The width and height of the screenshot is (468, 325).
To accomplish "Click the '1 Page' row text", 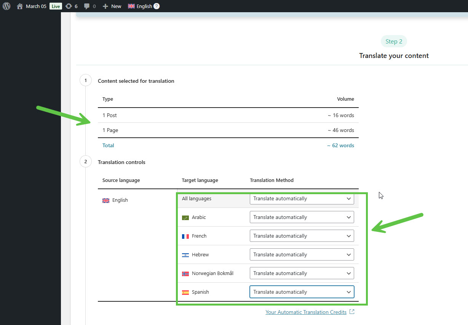I will point(110,130).
